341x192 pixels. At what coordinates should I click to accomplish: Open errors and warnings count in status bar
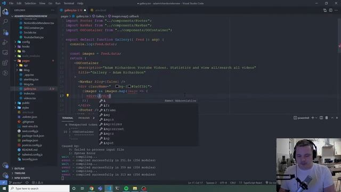coord(37,182)
